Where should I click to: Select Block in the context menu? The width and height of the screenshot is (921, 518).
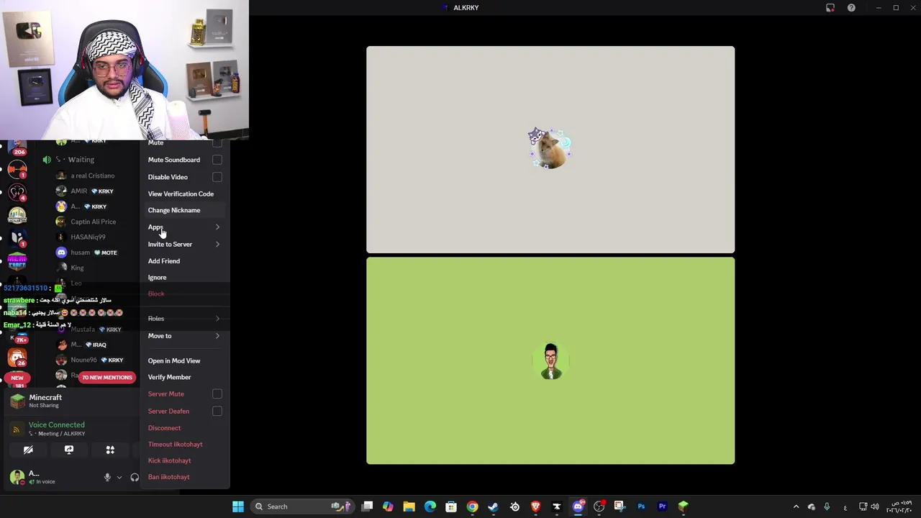[184, 294]
